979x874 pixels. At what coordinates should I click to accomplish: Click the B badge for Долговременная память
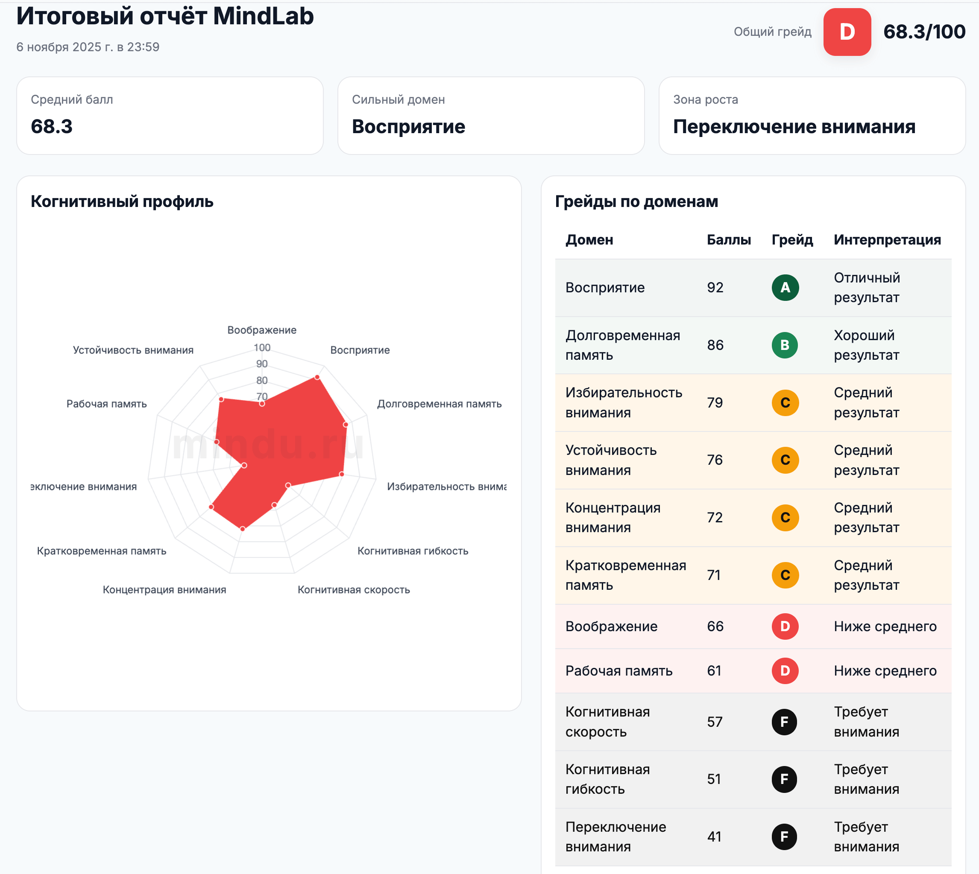pyautogui.click(x=785, y=345)
